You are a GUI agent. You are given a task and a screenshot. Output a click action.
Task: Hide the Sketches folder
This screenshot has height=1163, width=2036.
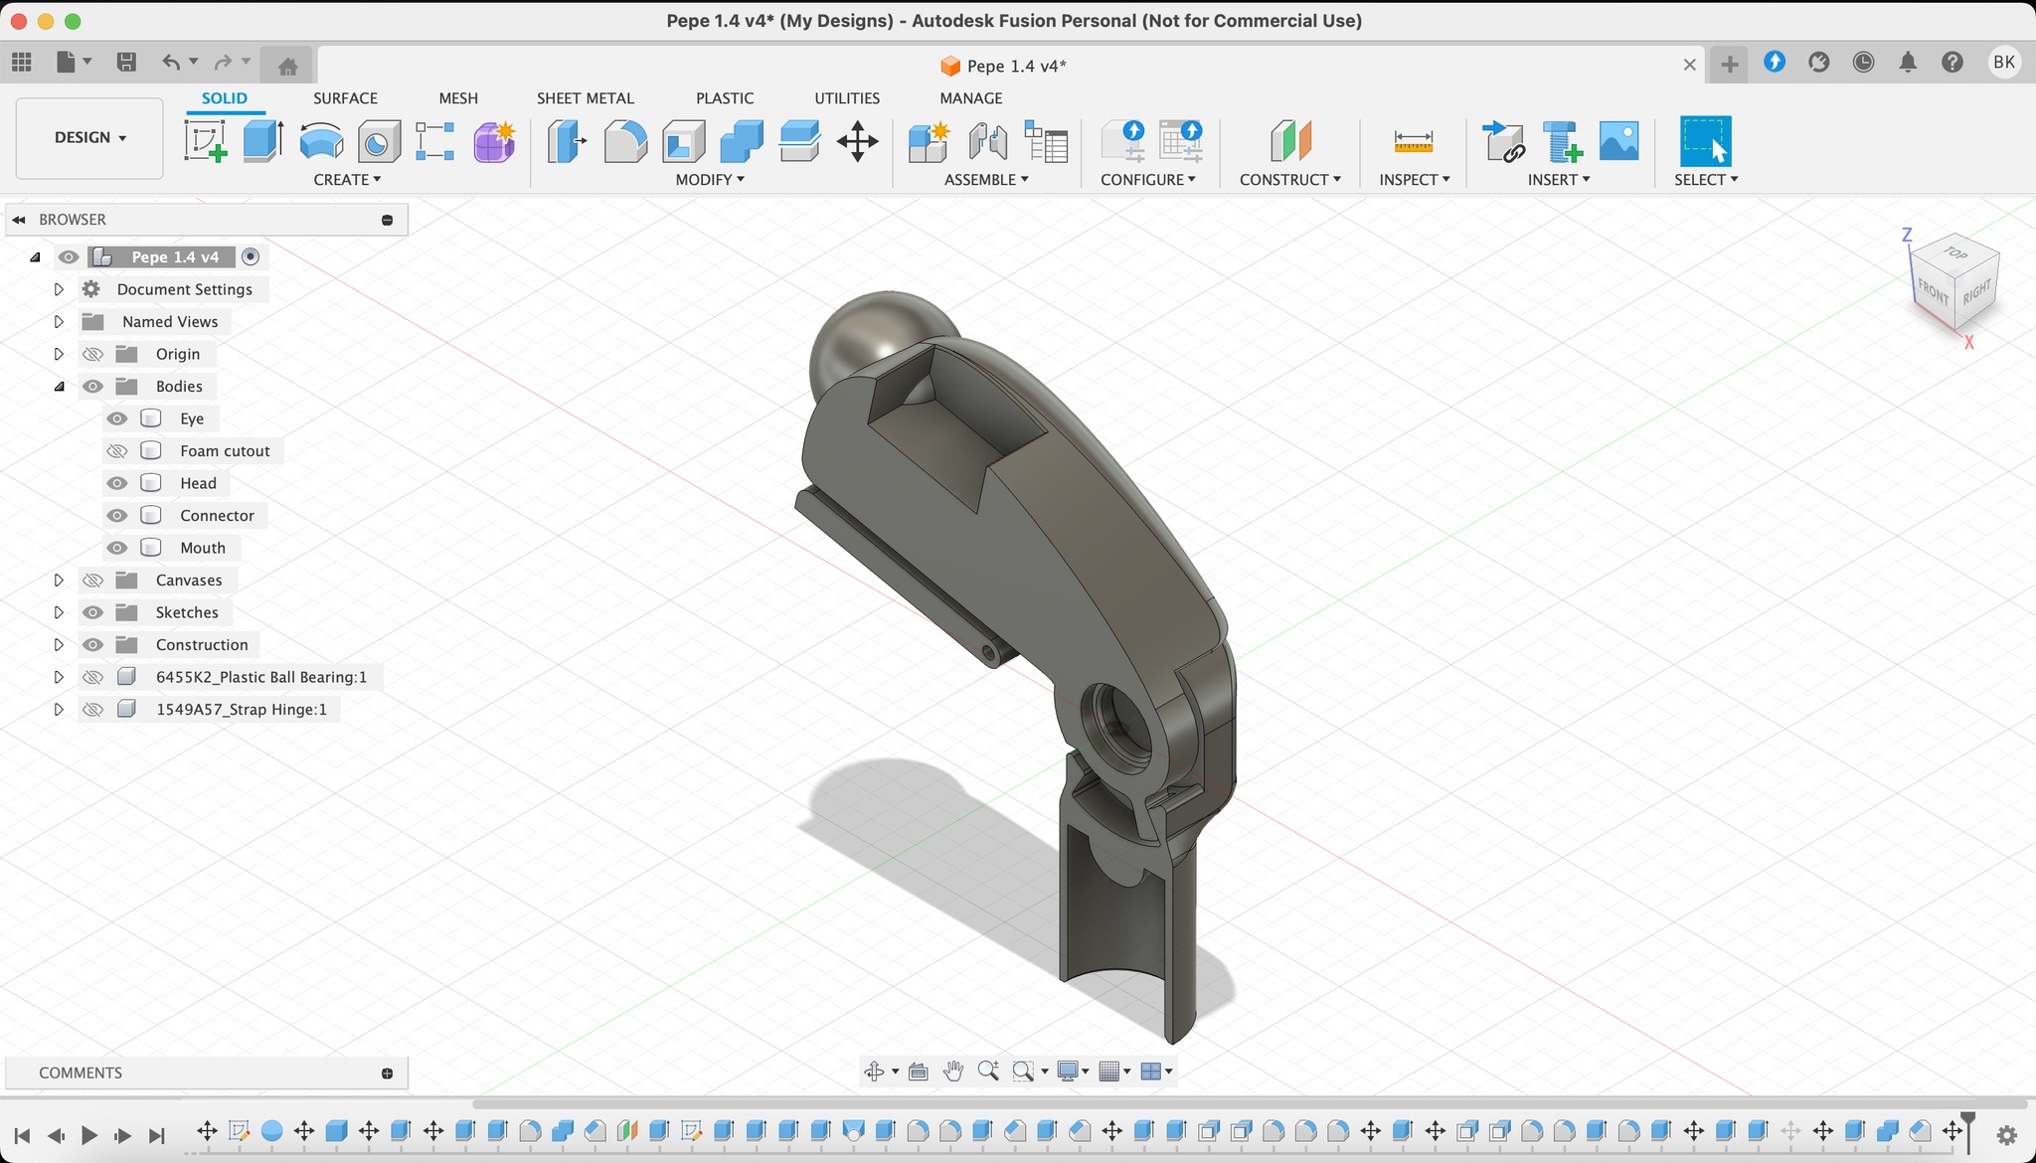pos(92,612)
